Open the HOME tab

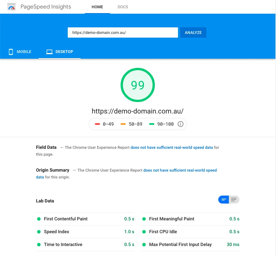click(x=97, y=7)
